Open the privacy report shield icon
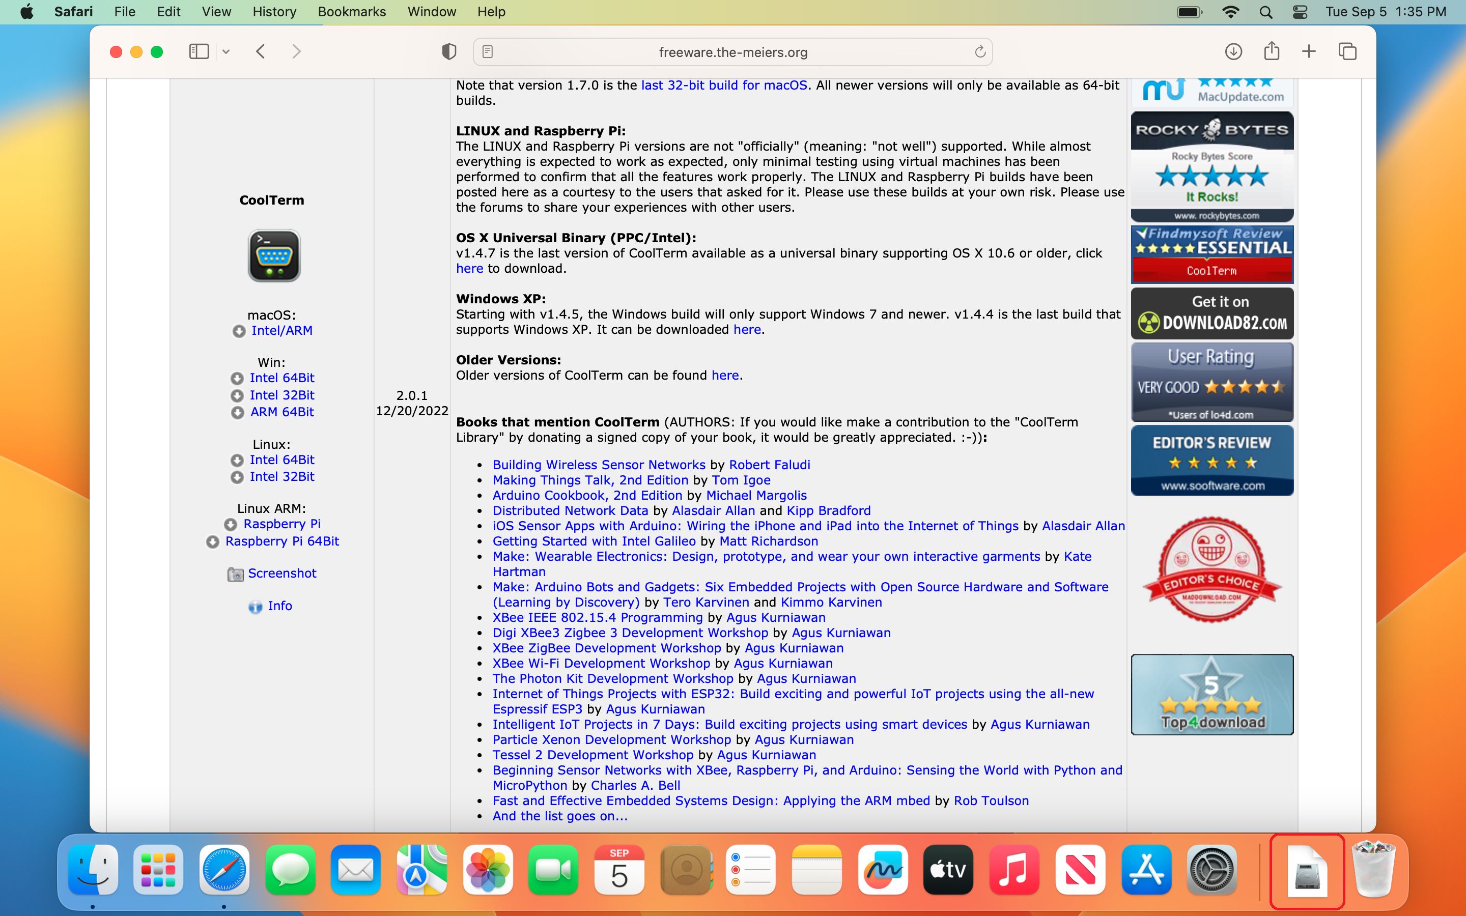 coord(449,52)
